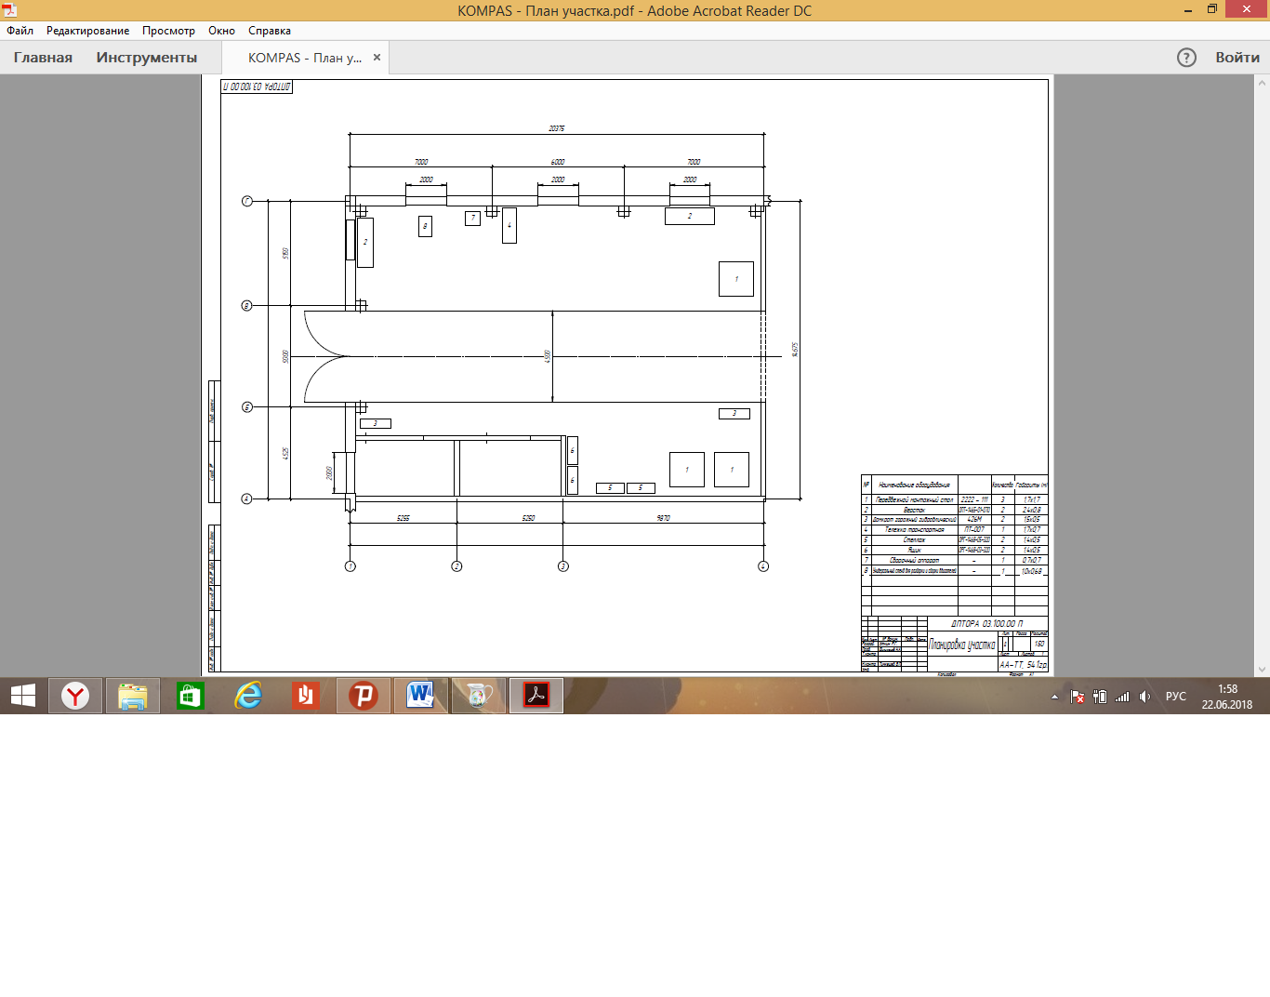The width and height of the screenshot is (1270, 997).
Task: Switch to the Главная tab
Action: (43, 58)
